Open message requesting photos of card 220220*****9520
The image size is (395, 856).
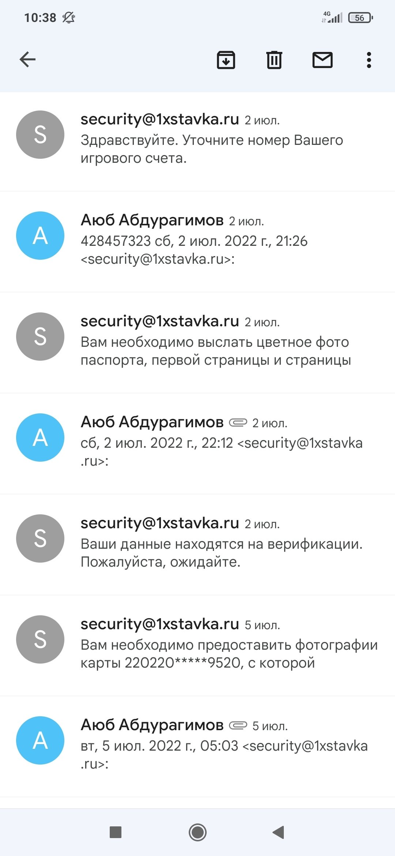[229, 654]
